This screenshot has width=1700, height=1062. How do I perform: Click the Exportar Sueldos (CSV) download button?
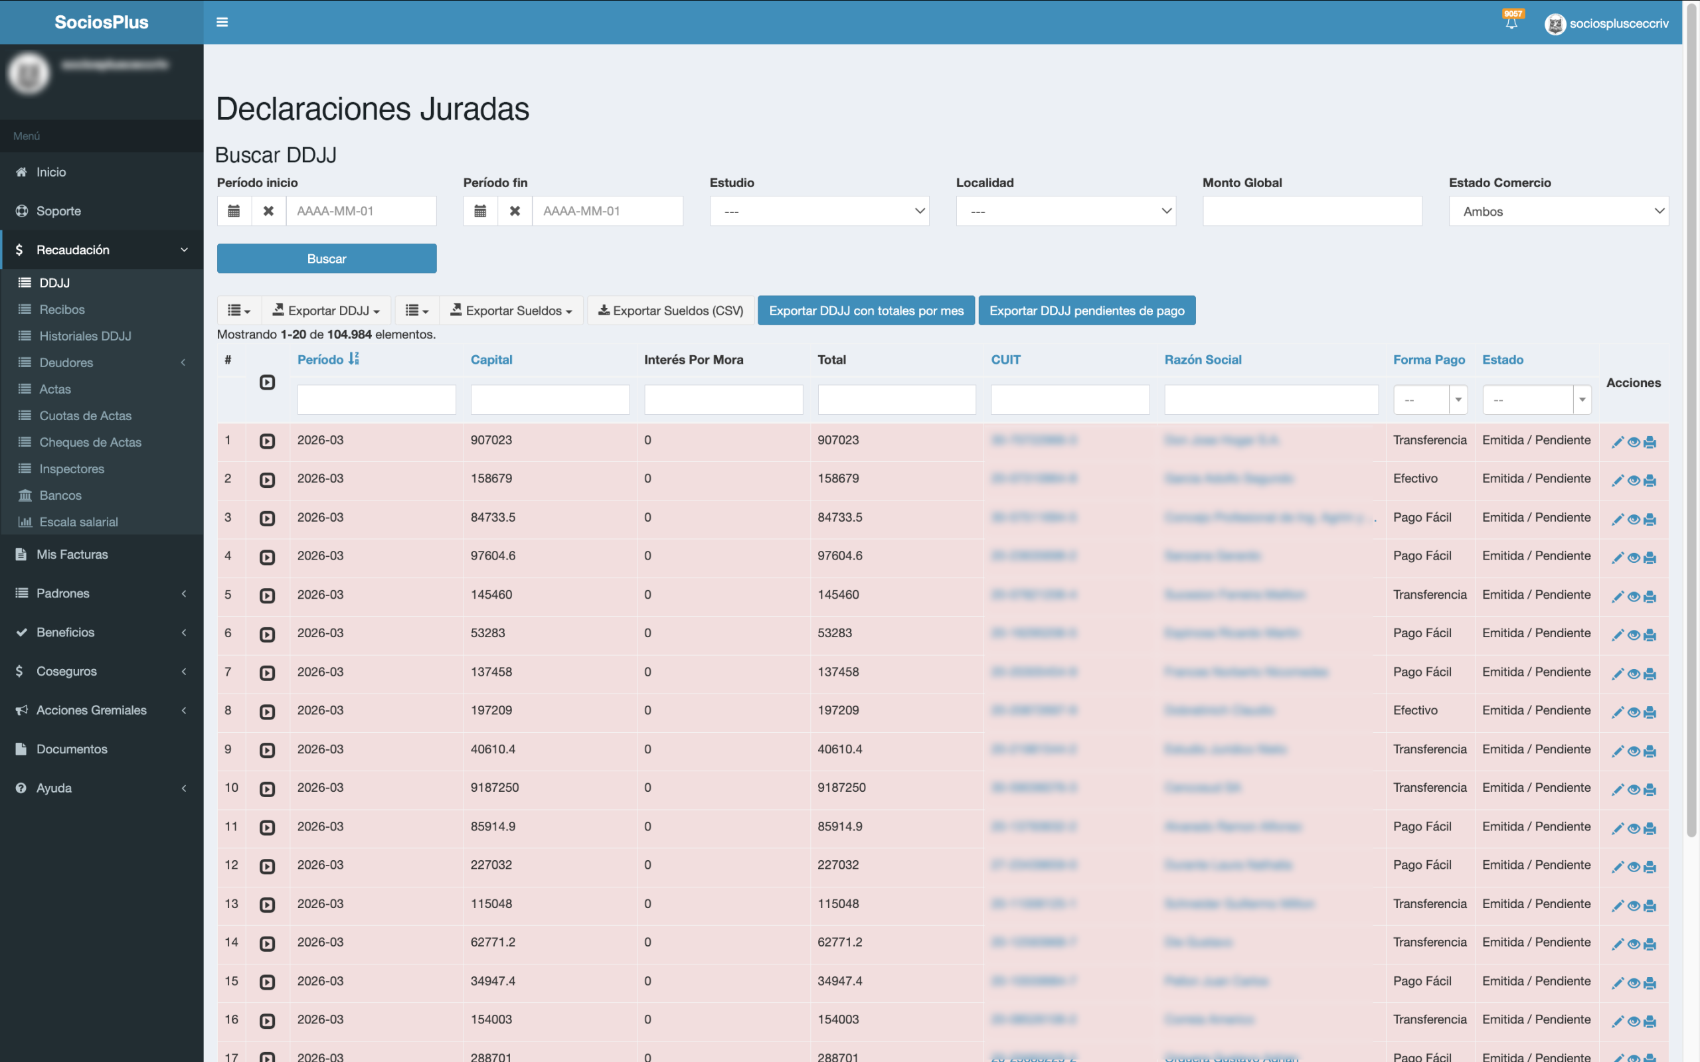click(670, 311)
